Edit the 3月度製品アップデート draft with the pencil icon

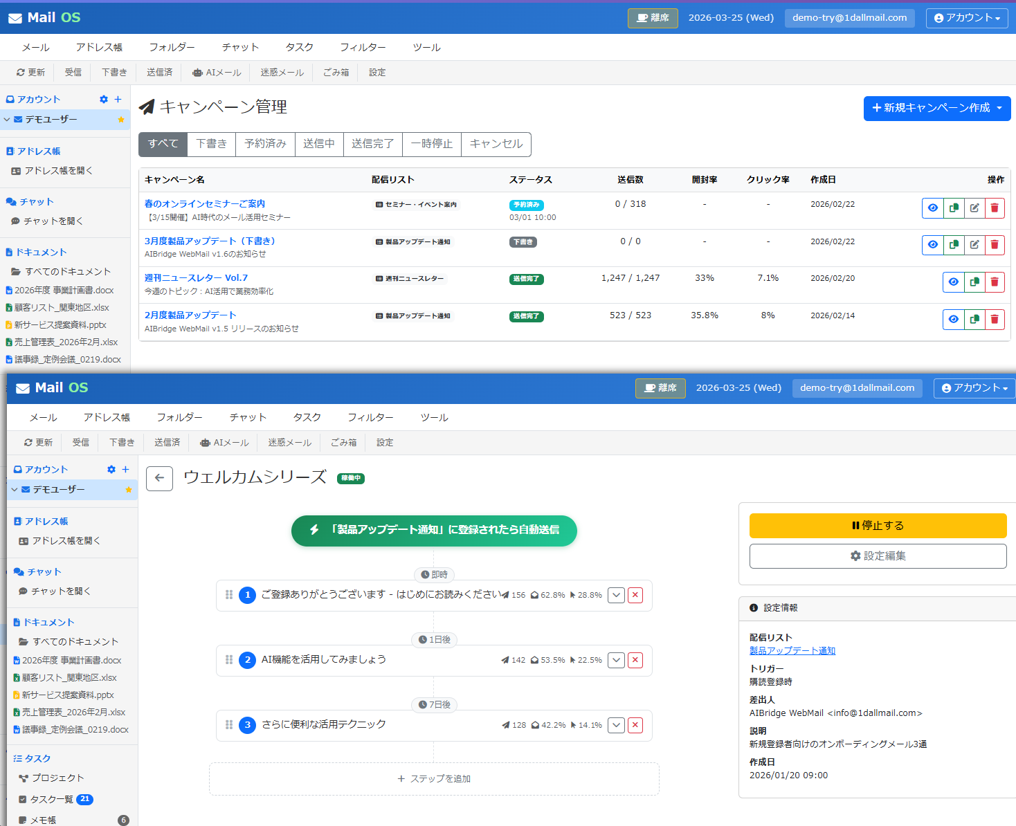(x=974, y=244)
